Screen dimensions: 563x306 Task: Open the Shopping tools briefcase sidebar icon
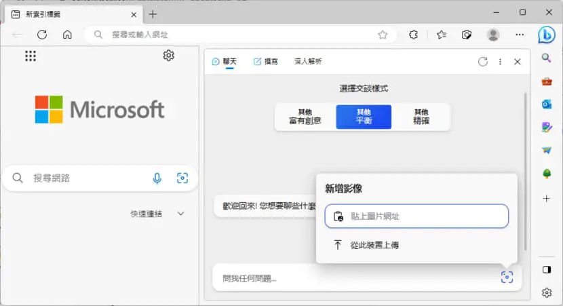coord(547,81)
